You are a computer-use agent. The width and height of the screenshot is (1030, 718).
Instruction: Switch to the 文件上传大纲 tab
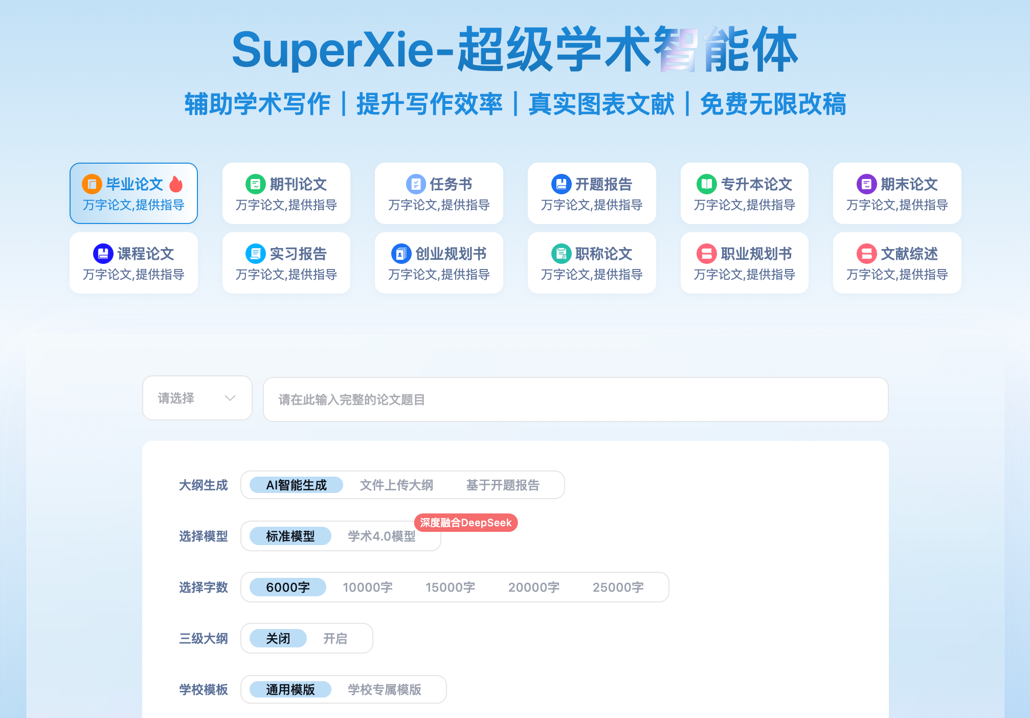pyautogui.click(x=396, y=485)
